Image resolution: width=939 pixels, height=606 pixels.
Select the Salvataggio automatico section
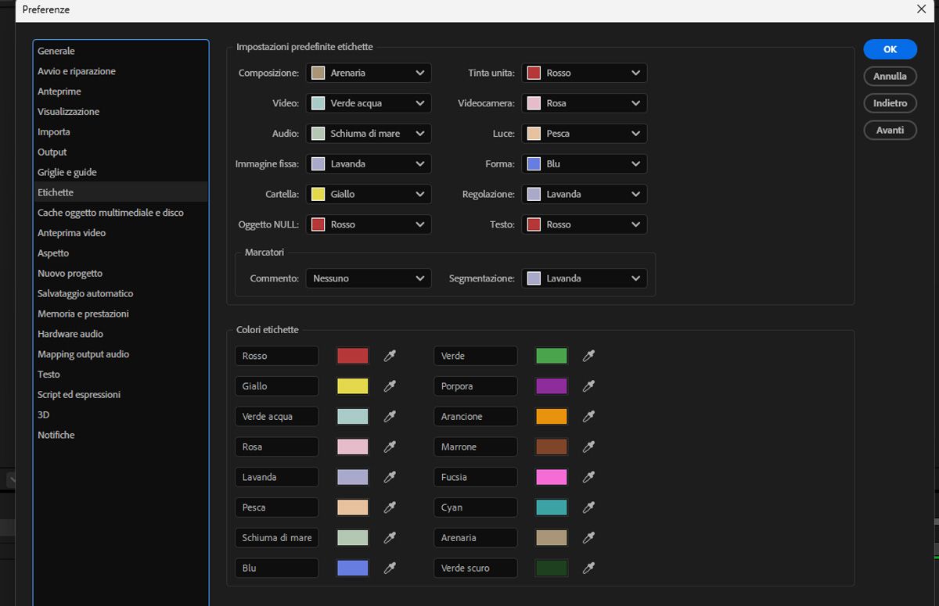[x=121, y=293]
